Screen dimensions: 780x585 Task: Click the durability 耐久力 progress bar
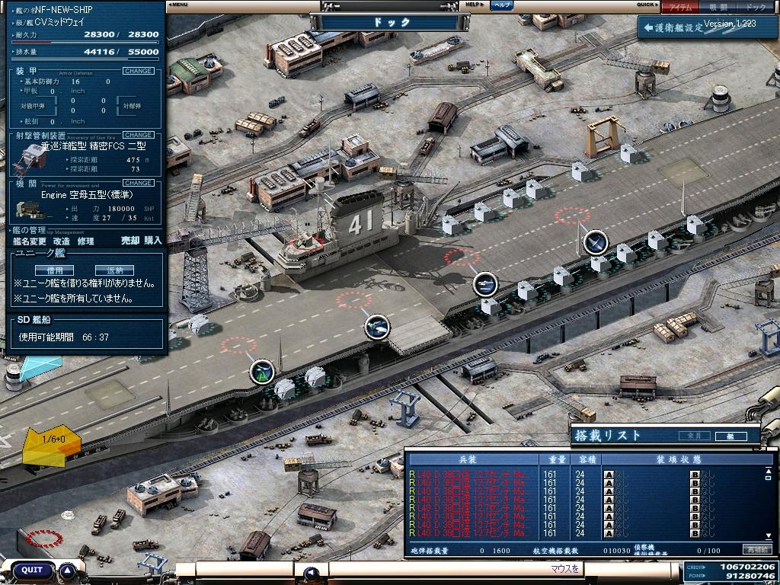point(85,43)
